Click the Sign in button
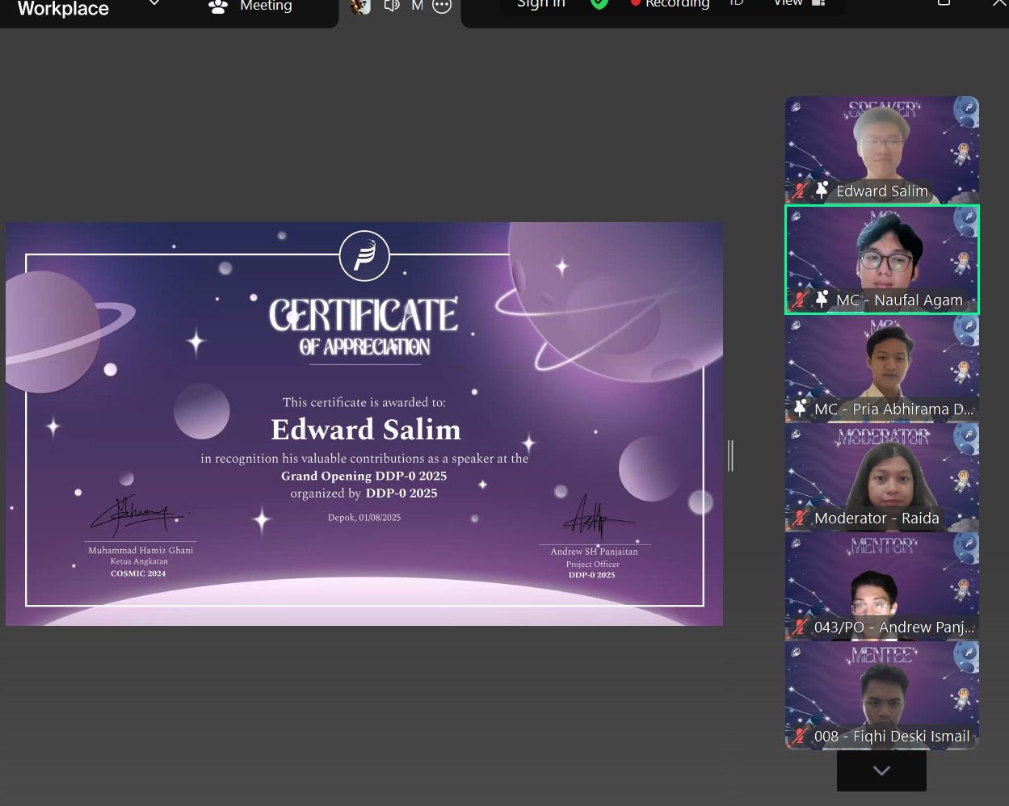This screenshot has width=1009, height=806. (541, 5)
